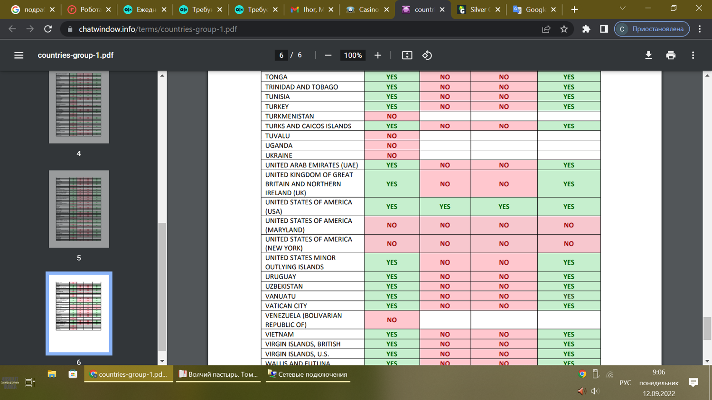Toggle the browser side panel
This screenshot has height=400, width=712.
(x=604, y=29)
